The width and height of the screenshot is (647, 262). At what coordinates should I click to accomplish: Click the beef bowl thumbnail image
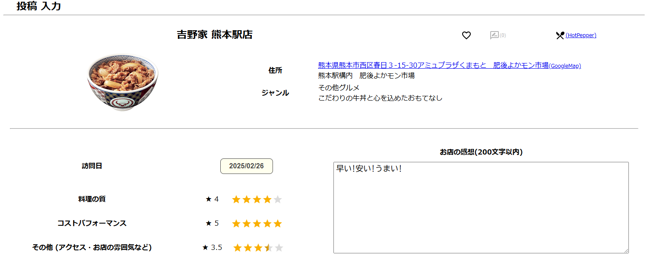(122, 82)
